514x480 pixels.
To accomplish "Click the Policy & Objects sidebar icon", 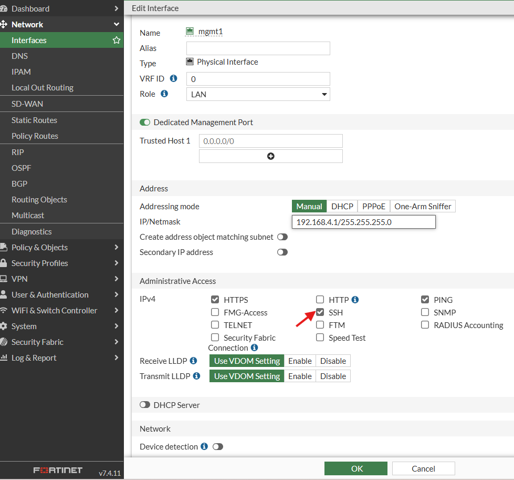I will 4,247.
